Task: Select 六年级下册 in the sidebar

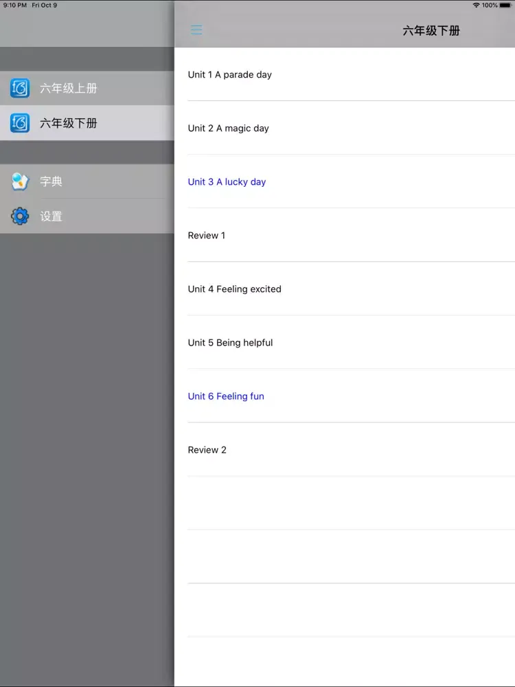Action: (x=87, y=123)
